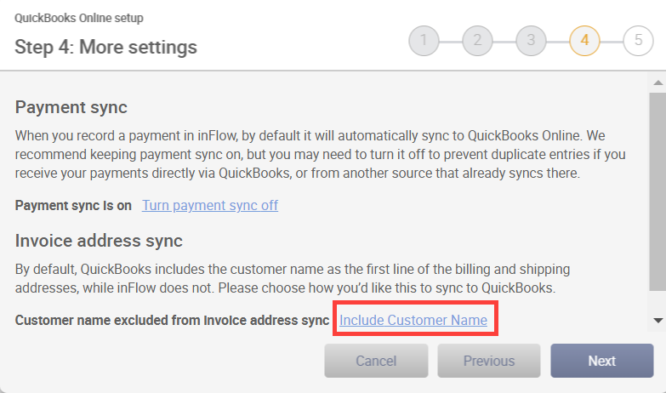The width and height of the screenshot is (666, 393).
Task: Click 'Customer name excluded from invoice address sync' label
Action: pyautogui.click(x=172, y=320)
